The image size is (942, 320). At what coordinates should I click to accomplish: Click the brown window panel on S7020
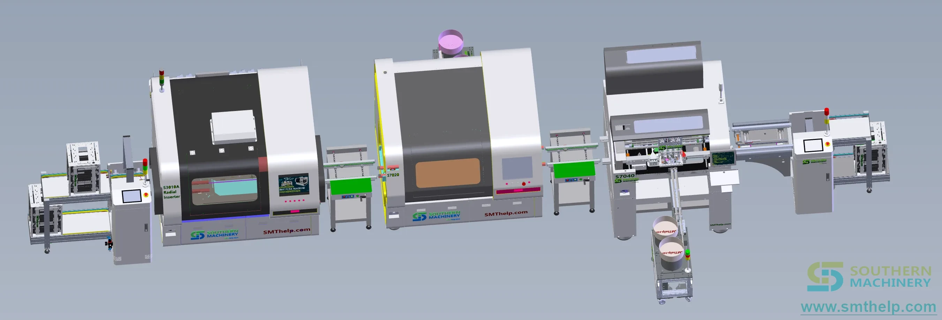point(447,173)
